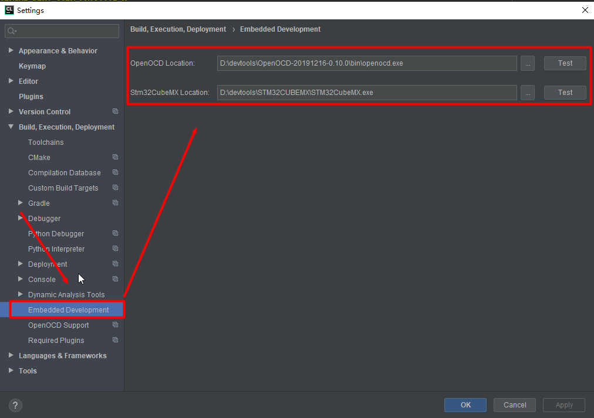The width and height of the screenshot is (594, 418).
Task: Select Compilation Database settings
Action: pyautogui.click(x=65, y=172)
